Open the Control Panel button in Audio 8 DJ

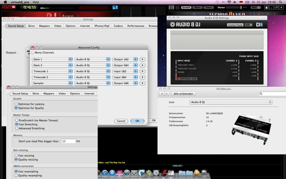tap(235, 25)
